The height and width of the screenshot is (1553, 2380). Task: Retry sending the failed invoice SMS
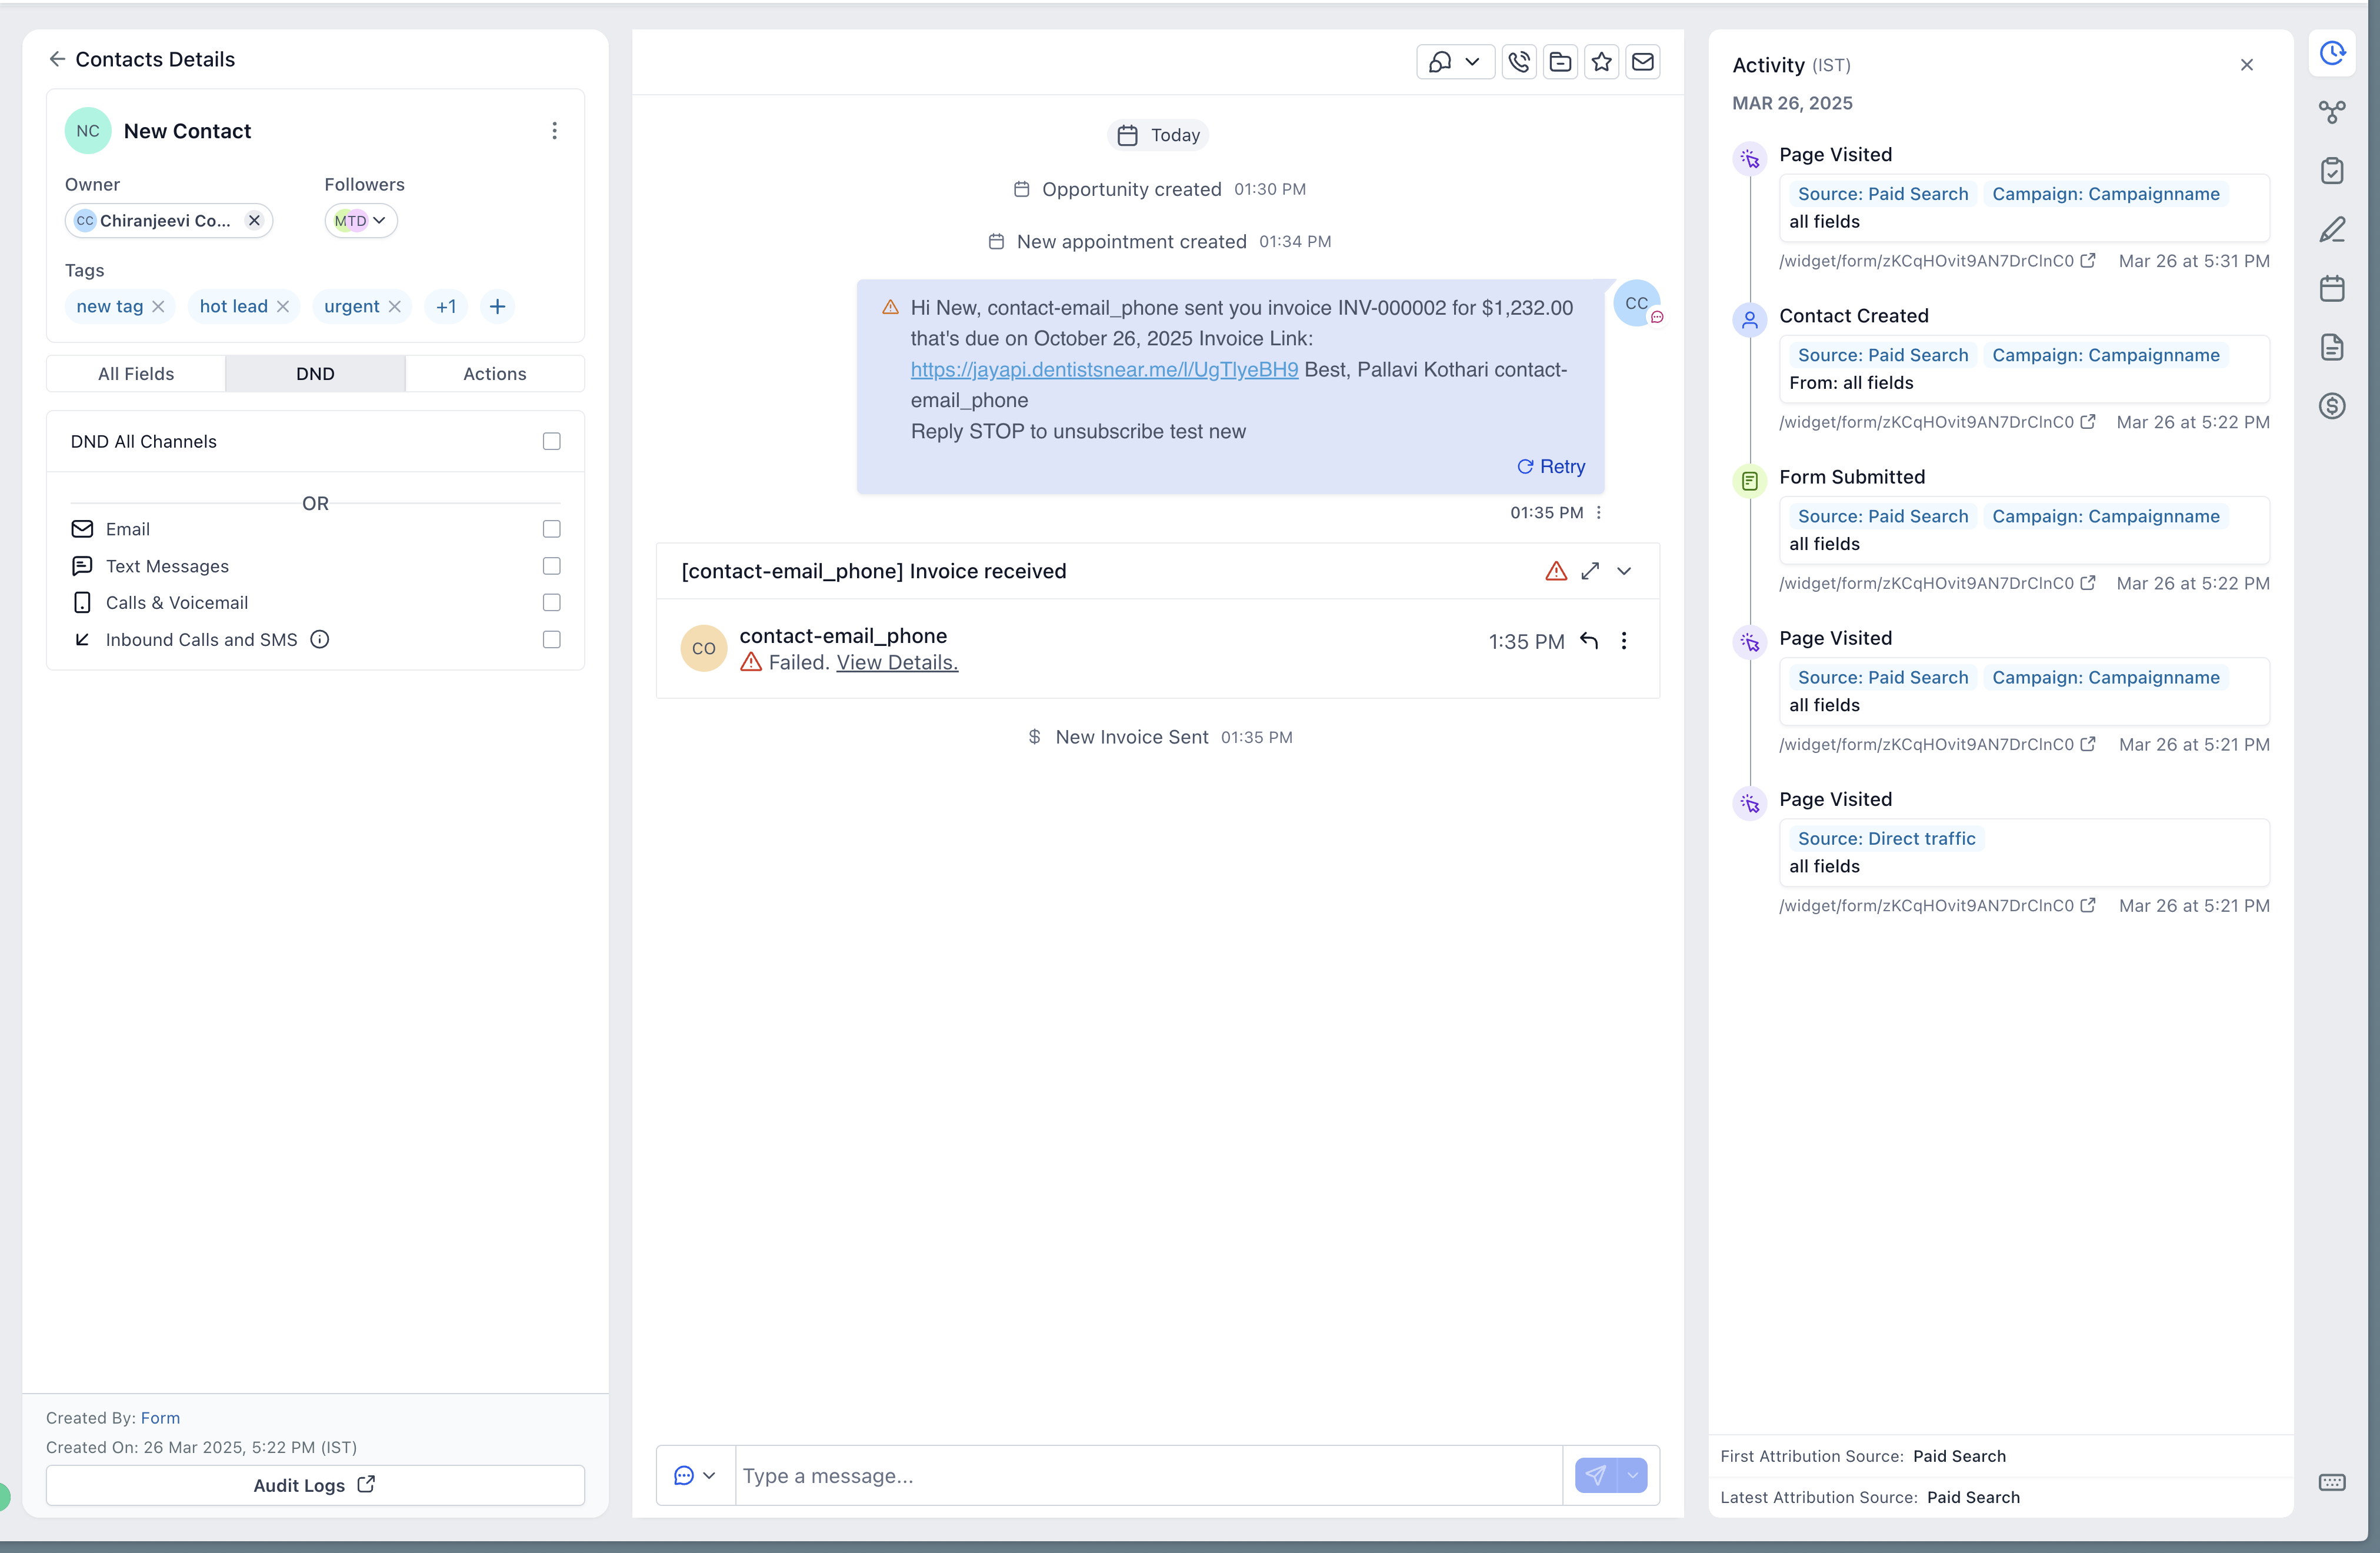(x=1551, y=466)
